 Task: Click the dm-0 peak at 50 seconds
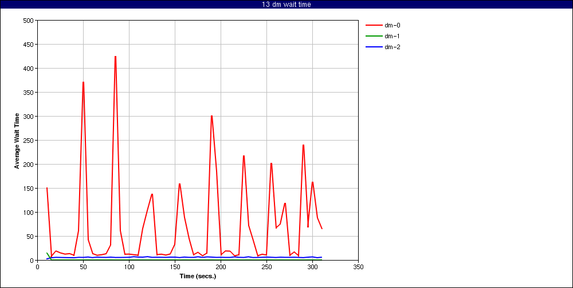[x=83, y=82]
